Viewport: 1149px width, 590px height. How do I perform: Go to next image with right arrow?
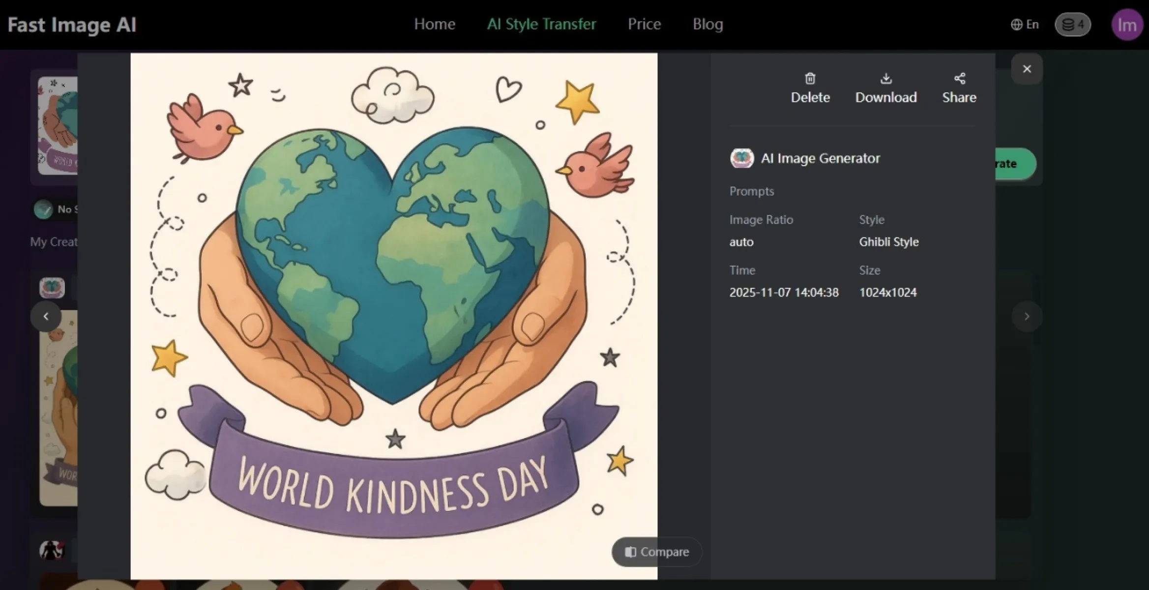1027,317
